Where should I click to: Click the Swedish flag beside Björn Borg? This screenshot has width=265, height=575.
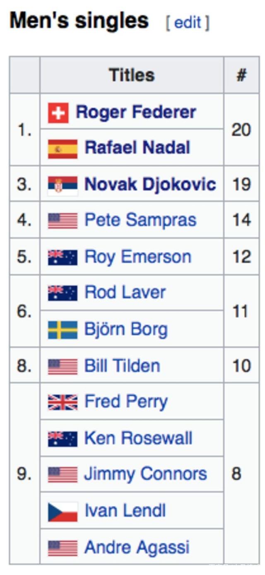(x=63, y=330)
